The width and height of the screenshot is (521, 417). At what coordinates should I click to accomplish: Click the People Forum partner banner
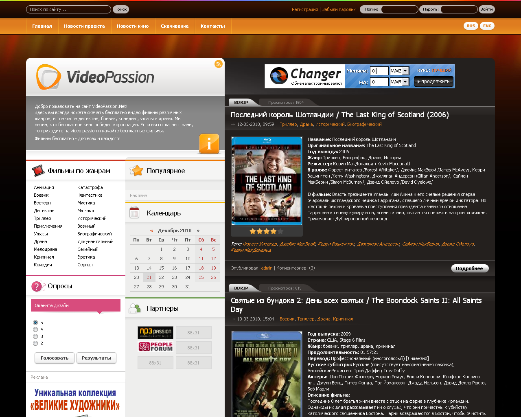click(155, 347)
